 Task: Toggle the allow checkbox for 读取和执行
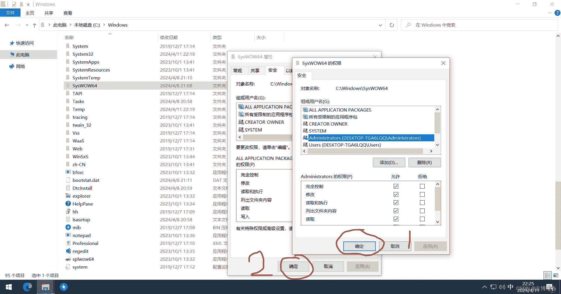[x=396, y=203]
